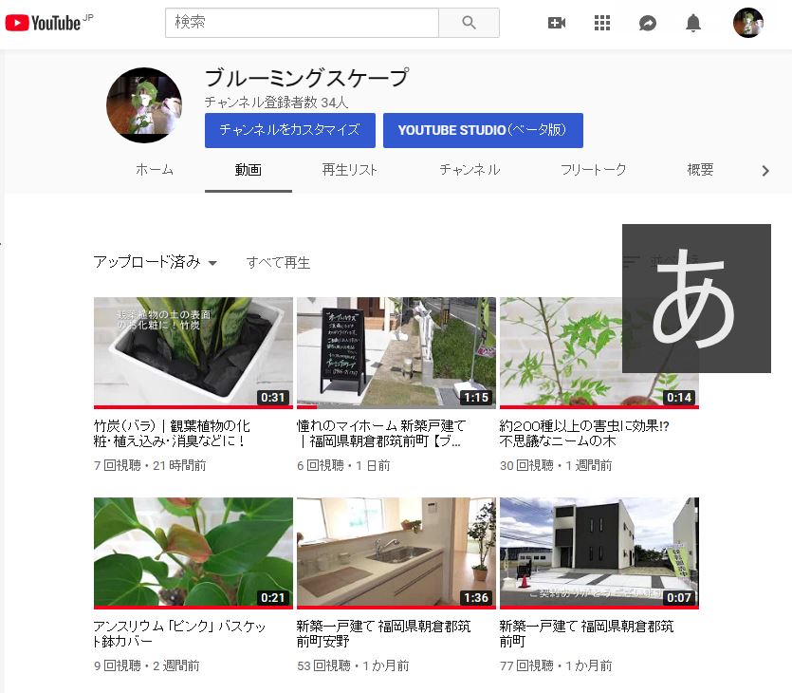This screenshot has width=792, height=693.
Task: Click the channel profile picture
Action: click(x=144, y=105)
